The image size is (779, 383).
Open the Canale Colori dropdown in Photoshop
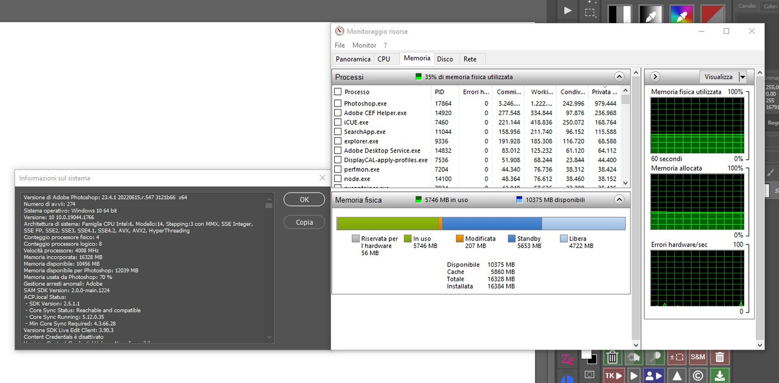(x=769, y=6)
